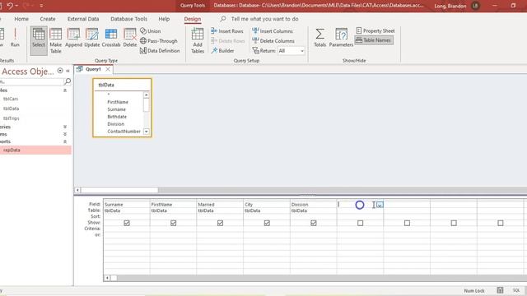The image size is (527, 296).
Task: Select tblCars in navigation pane
Action: [x=11, y=99]
